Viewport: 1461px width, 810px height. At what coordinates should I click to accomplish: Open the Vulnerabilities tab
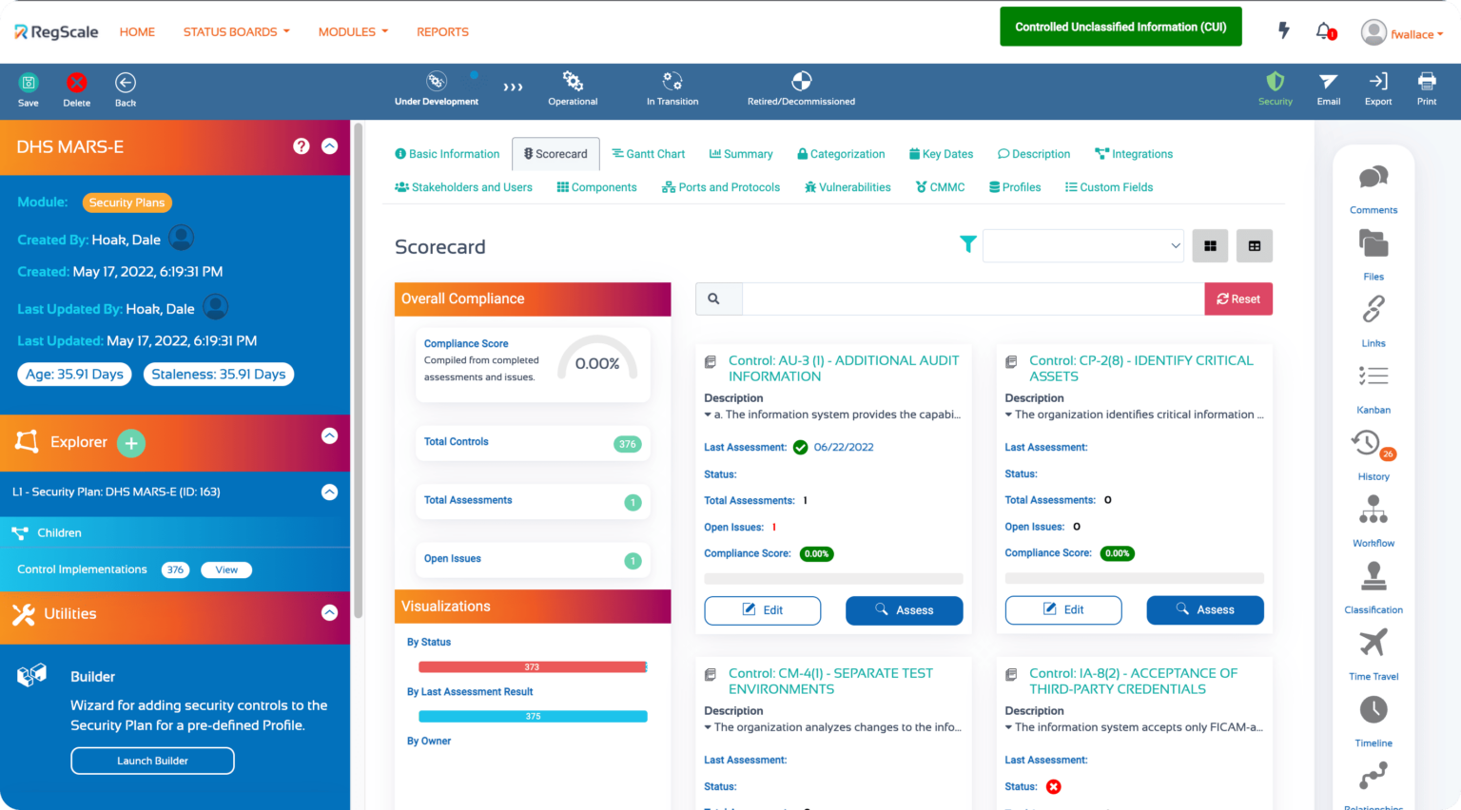847,186
